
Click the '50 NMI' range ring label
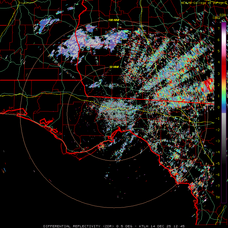pos(114,67)
